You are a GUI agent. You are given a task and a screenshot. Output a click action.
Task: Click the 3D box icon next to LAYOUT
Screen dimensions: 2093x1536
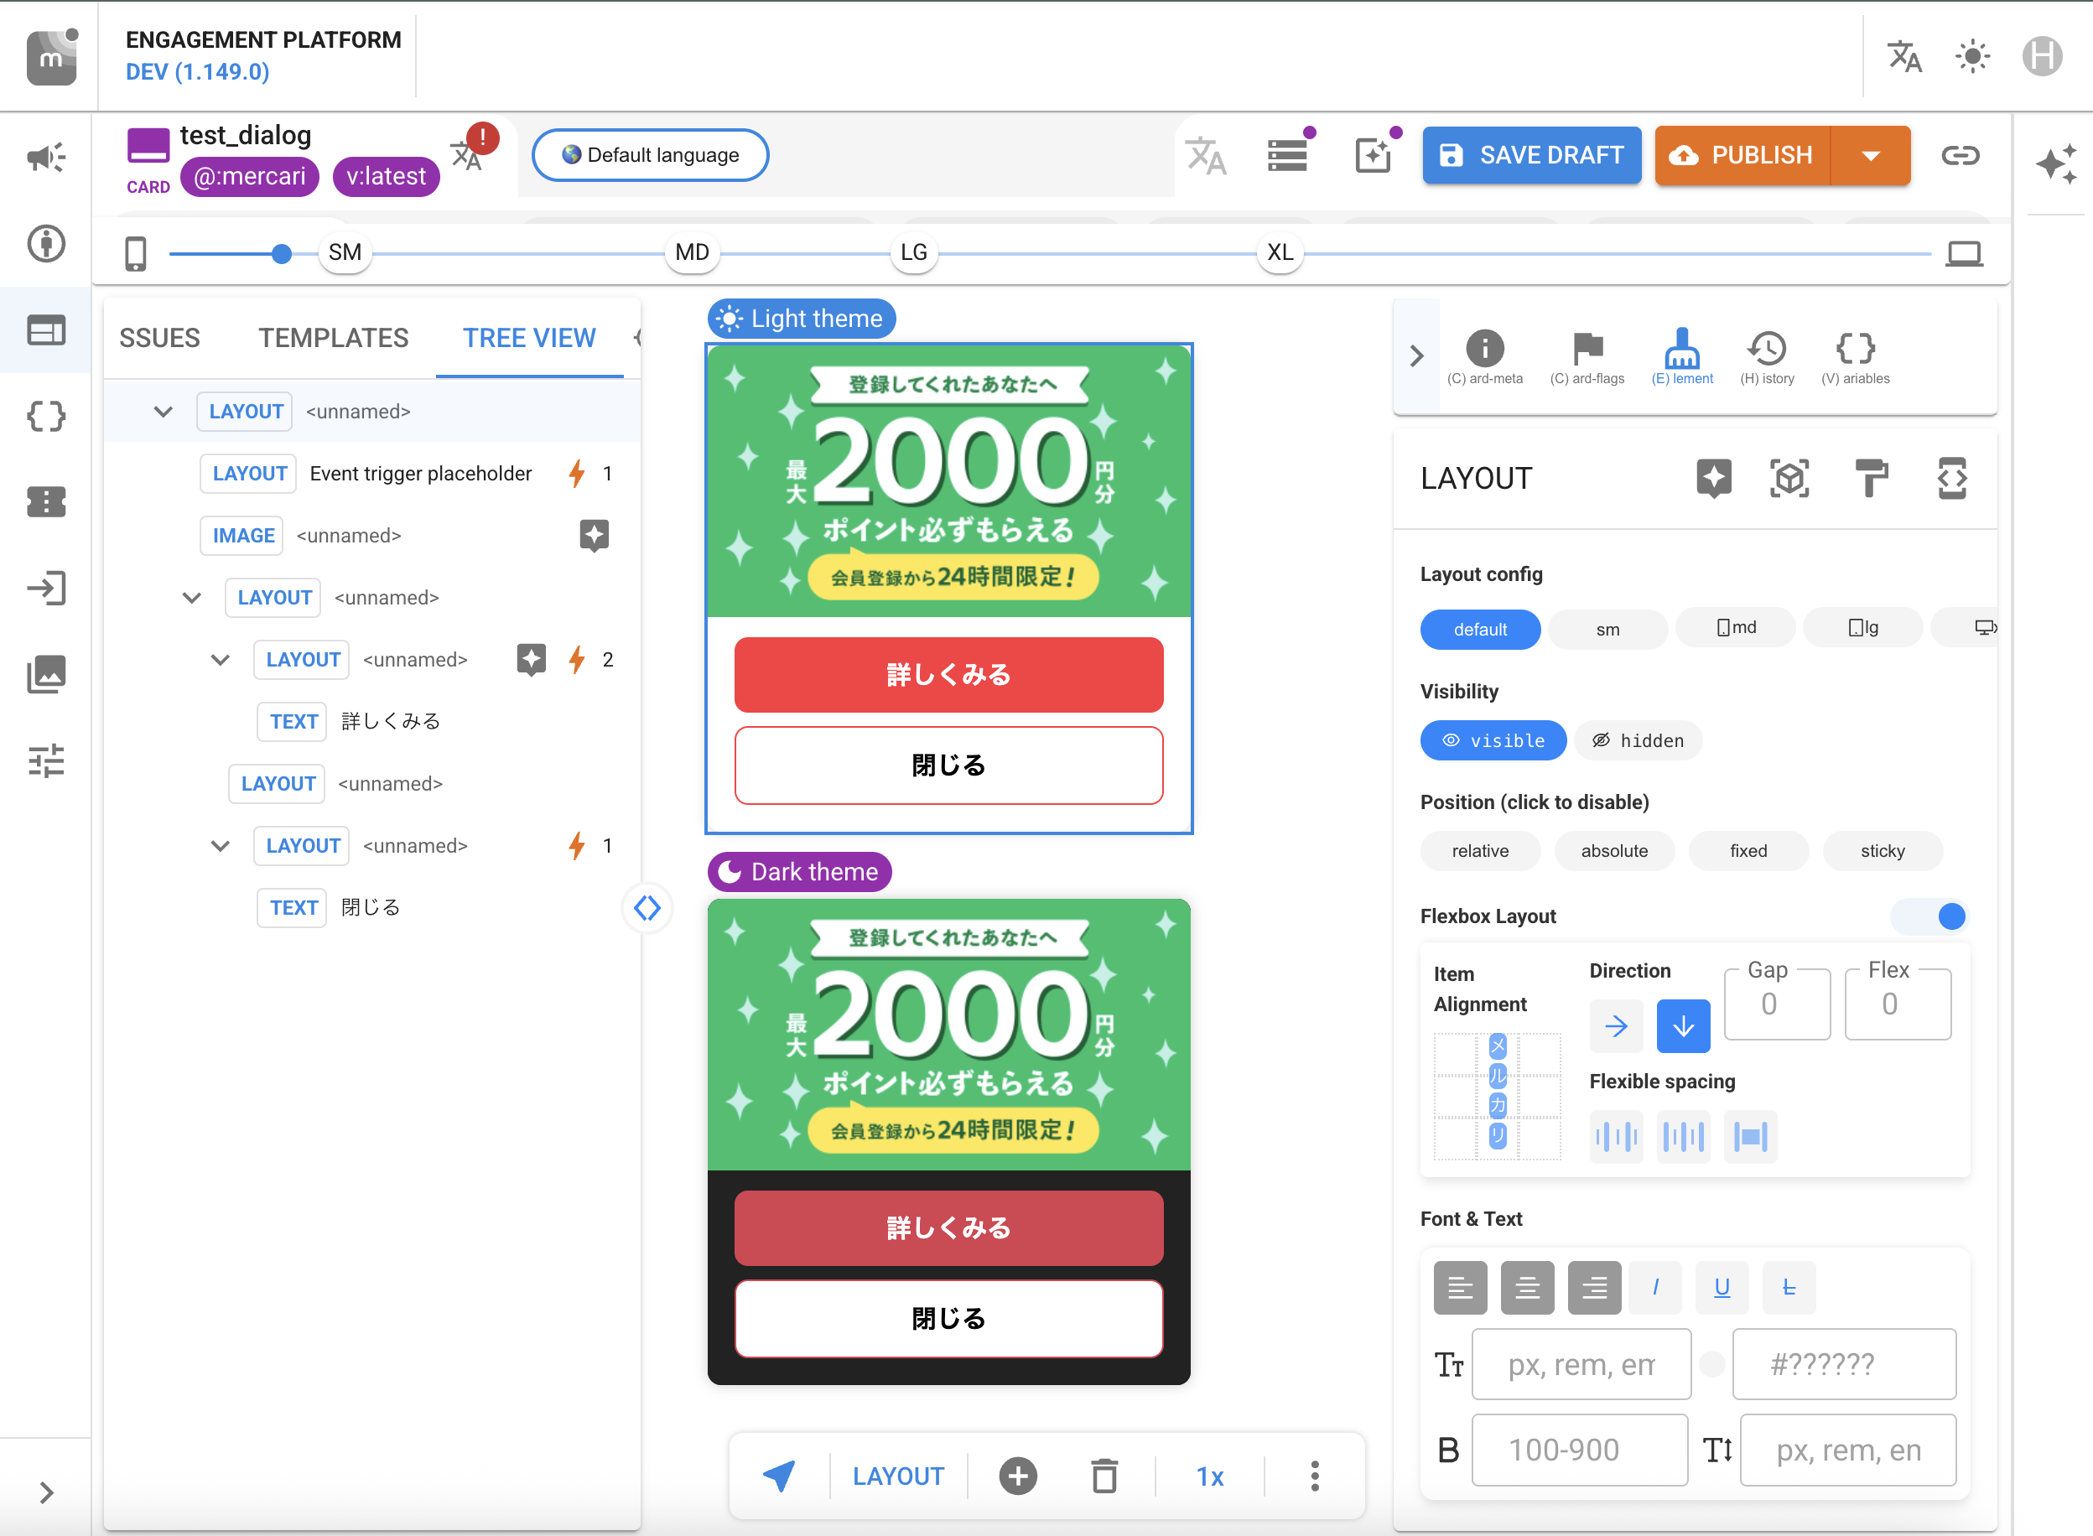click(x=1791, y=478)
